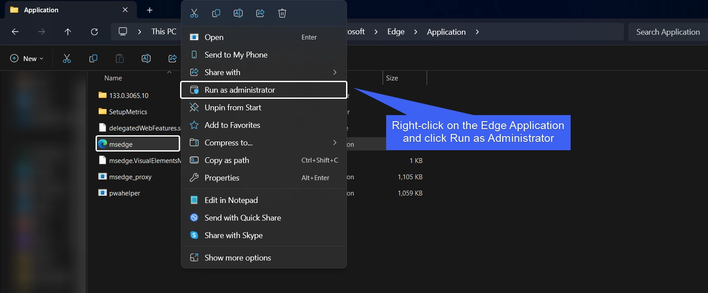Choose Send with Quick Share

click(264, 218)
